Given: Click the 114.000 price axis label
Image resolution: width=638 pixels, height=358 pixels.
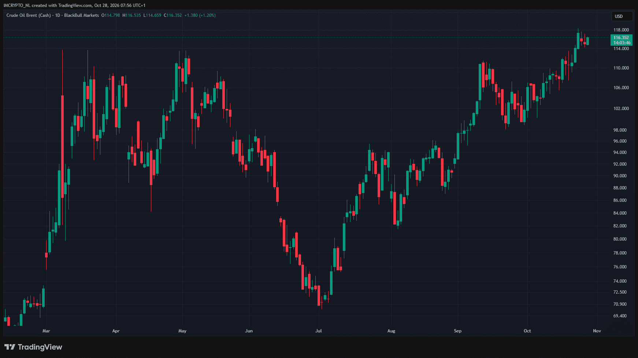Looking at the screenshot, I should pos(621,49).
